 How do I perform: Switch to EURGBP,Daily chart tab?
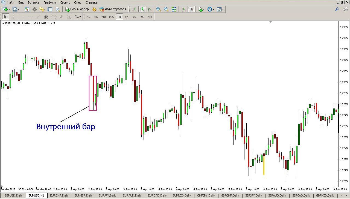point(84,195)
